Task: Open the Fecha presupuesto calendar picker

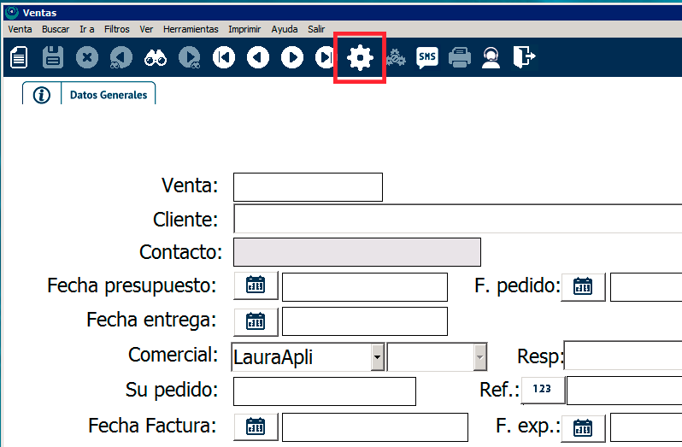Action: click(x=256, y=285)
